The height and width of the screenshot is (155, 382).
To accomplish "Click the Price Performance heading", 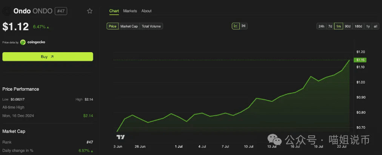I will pos(21,89).
